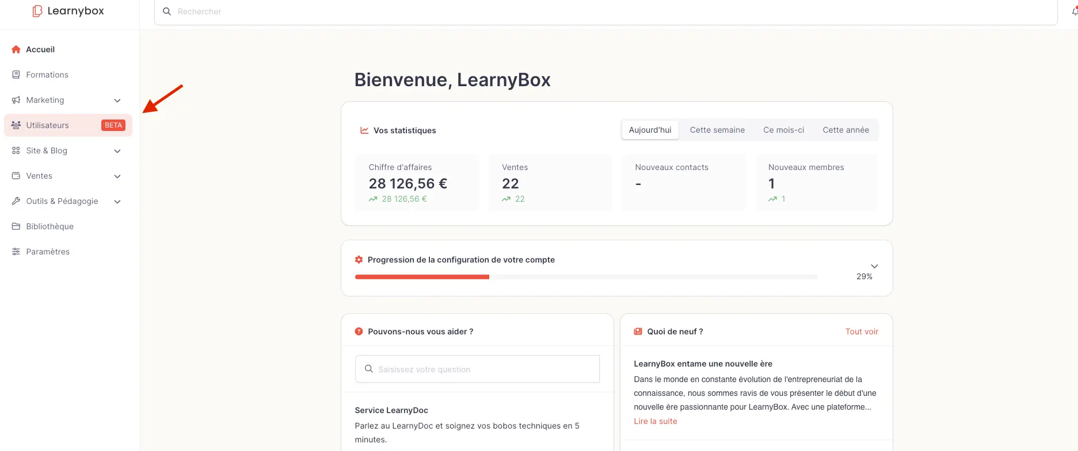The height and width of the screenshot is (451, 1078).
Task: Click the trend arrow under Nouveaux membres
Action: pos(772,199)
